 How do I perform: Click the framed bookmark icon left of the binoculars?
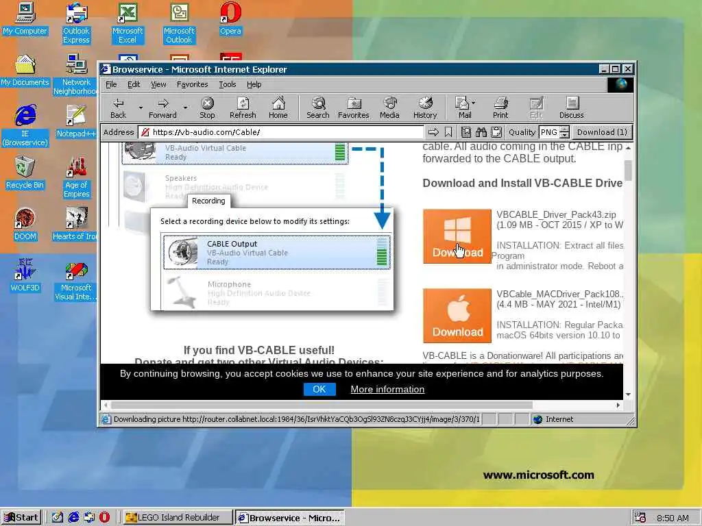(x=466, y=132)
